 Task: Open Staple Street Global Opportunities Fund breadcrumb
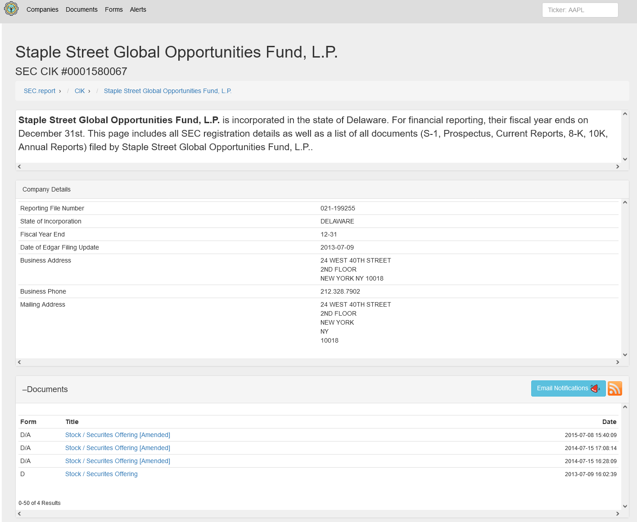(x=167, y=91)
